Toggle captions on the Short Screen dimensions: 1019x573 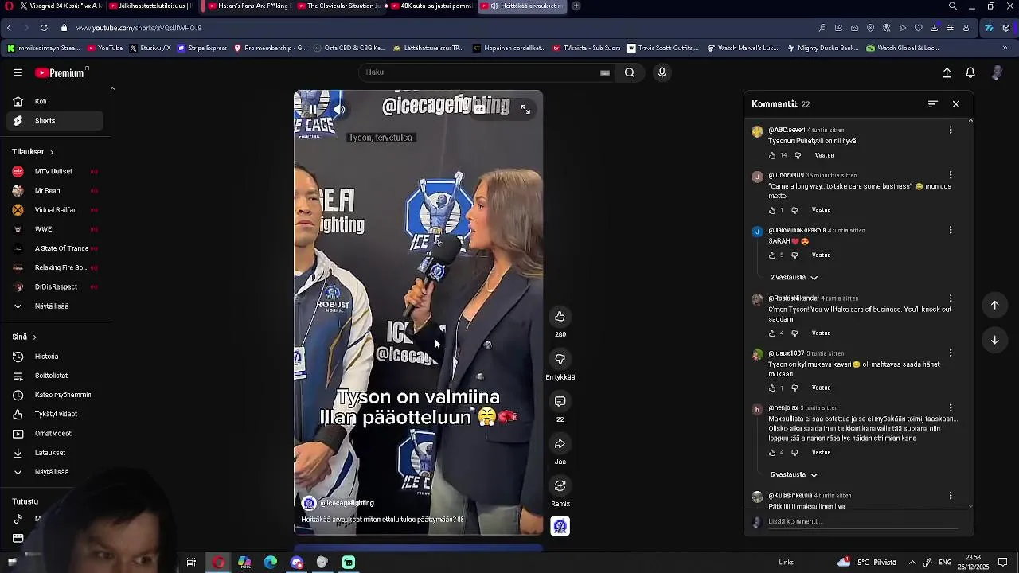(x=479, y=110)
